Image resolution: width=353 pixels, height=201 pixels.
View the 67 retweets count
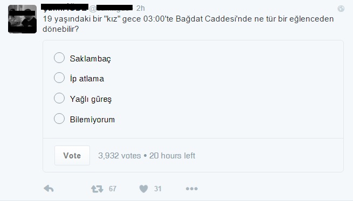113,189
